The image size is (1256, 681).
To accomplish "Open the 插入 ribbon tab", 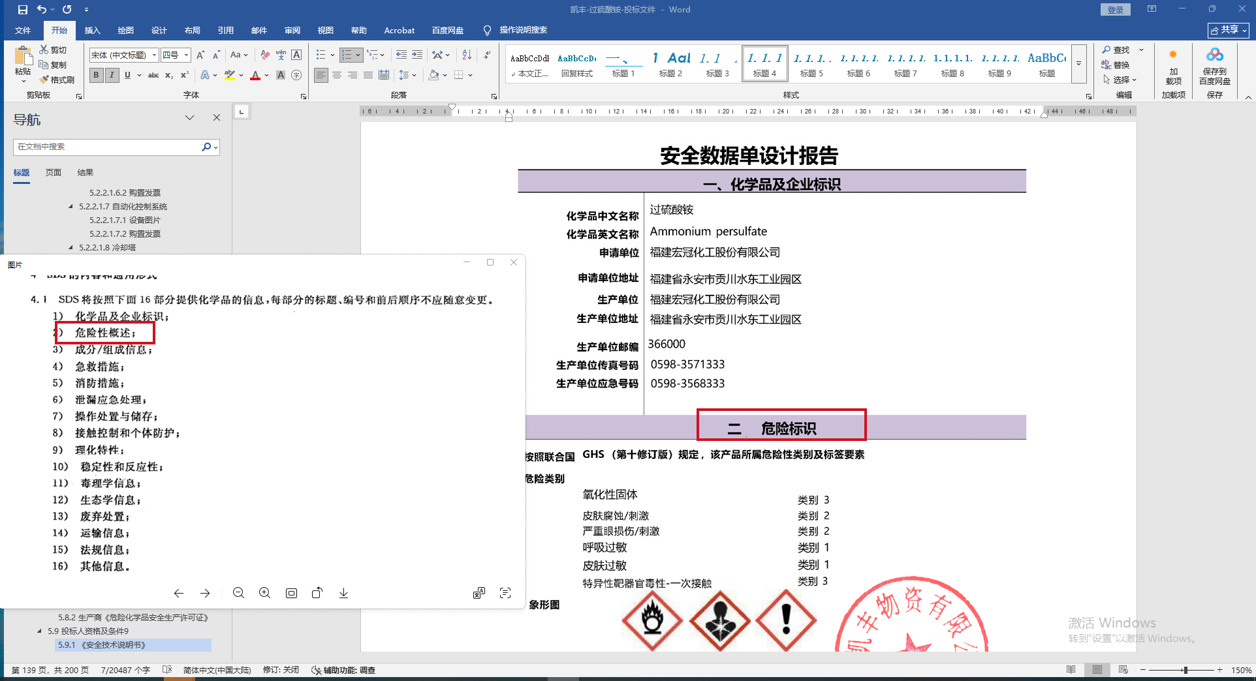I will pos(92,30).
